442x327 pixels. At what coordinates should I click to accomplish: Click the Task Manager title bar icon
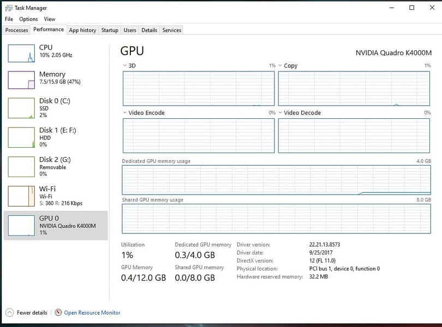coord(8,8)
